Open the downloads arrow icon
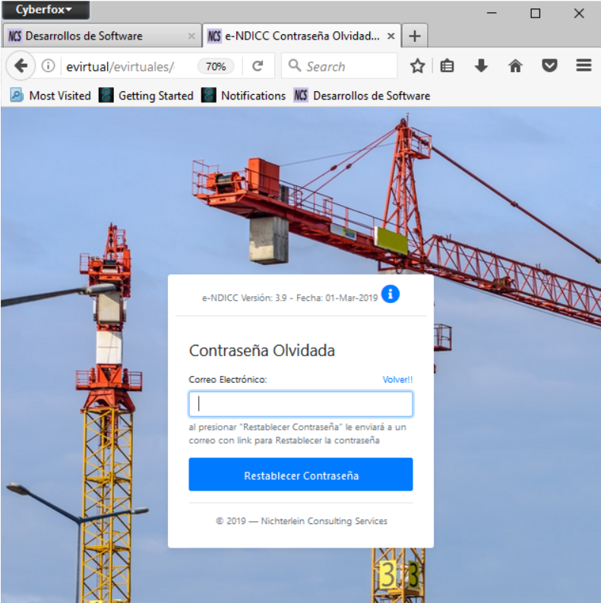This screenshot has width=601, height=603. (x=481, y=66)
